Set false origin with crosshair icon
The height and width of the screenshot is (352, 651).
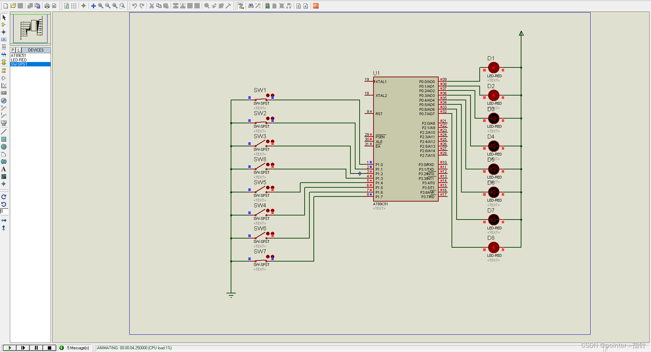[x=83, y=6]
